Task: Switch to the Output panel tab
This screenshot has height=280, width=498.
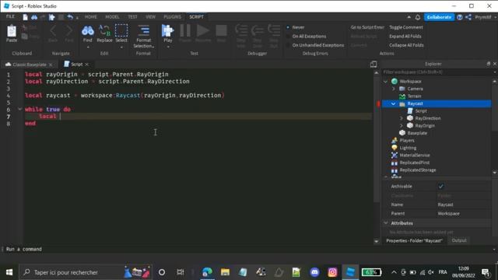Action: click(459, 240)
